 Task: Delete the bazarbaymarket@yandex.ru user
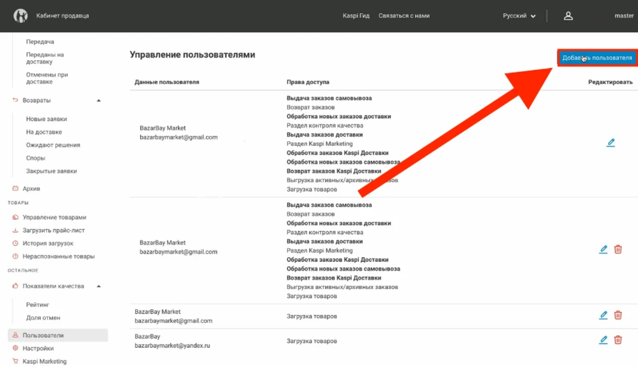click(x=618, y=340)
